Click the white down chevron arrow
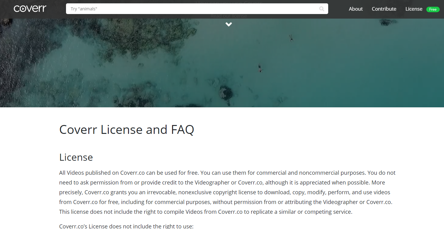 (x=229, y=24)
